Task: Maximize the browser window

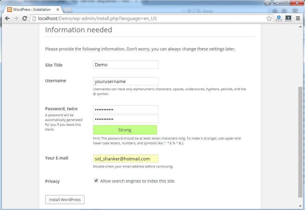Action: coord(286,3)
